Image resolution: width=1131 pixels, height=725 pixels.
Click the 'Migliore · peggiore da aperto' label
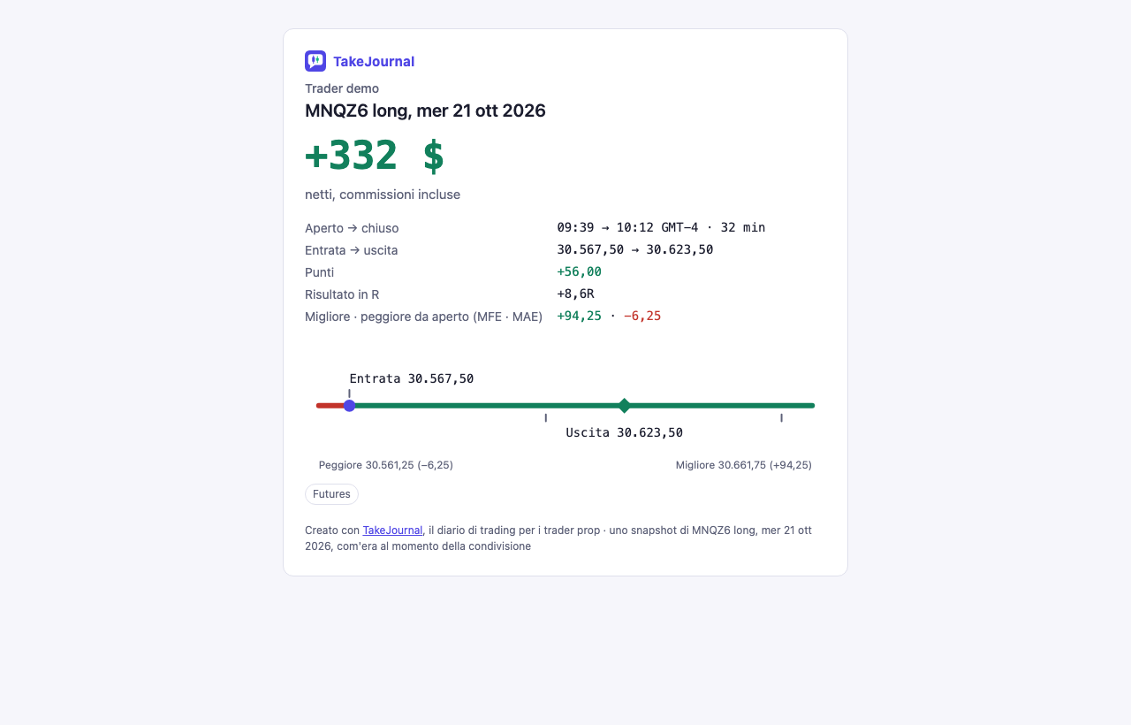423,317
